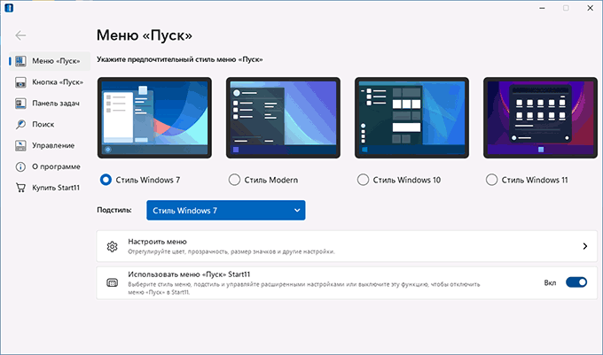Open the Подстиль dropdown
Screen dimensions: 603x355
coord(226,211)
